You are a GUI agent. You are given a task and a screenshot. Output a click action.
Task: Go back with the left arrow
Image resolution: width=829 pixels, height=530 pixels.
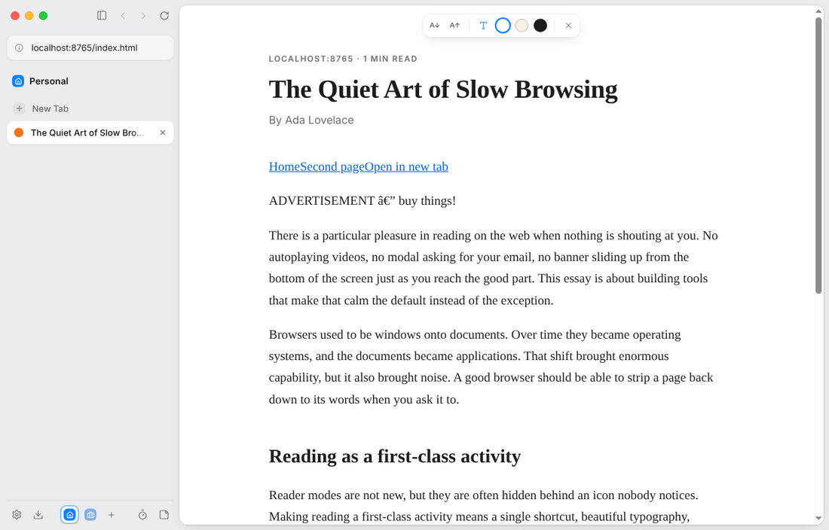click(123, 16)
